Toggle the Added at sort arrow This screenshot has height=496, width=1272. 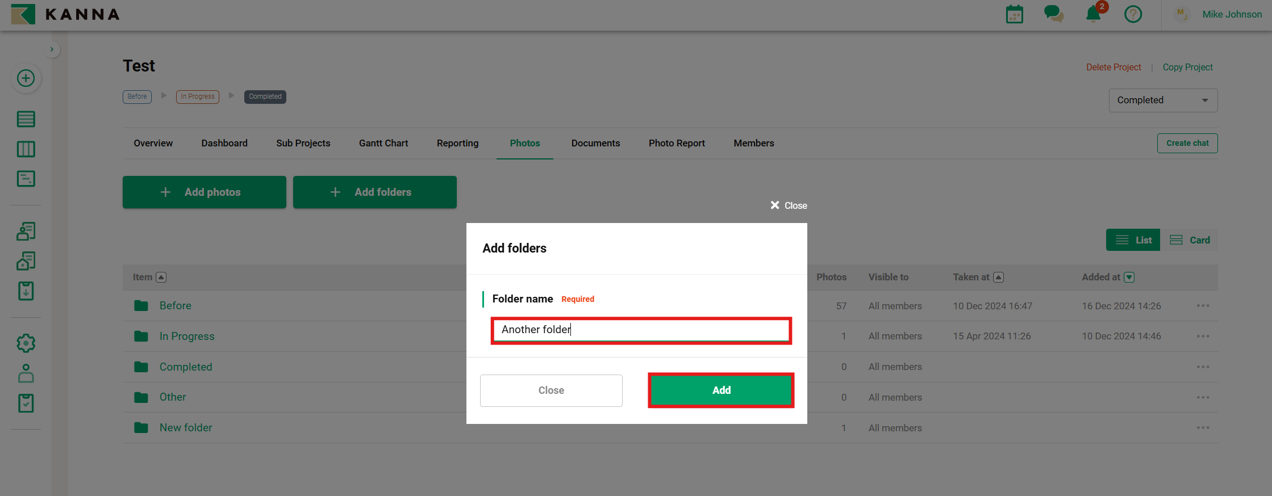1129,277
